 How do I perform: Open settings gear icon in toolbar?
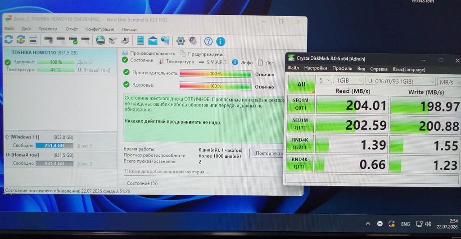(x=181, y=41)
